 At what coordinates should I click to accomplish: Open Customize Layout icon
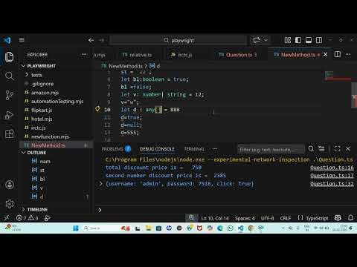[288, 40]
